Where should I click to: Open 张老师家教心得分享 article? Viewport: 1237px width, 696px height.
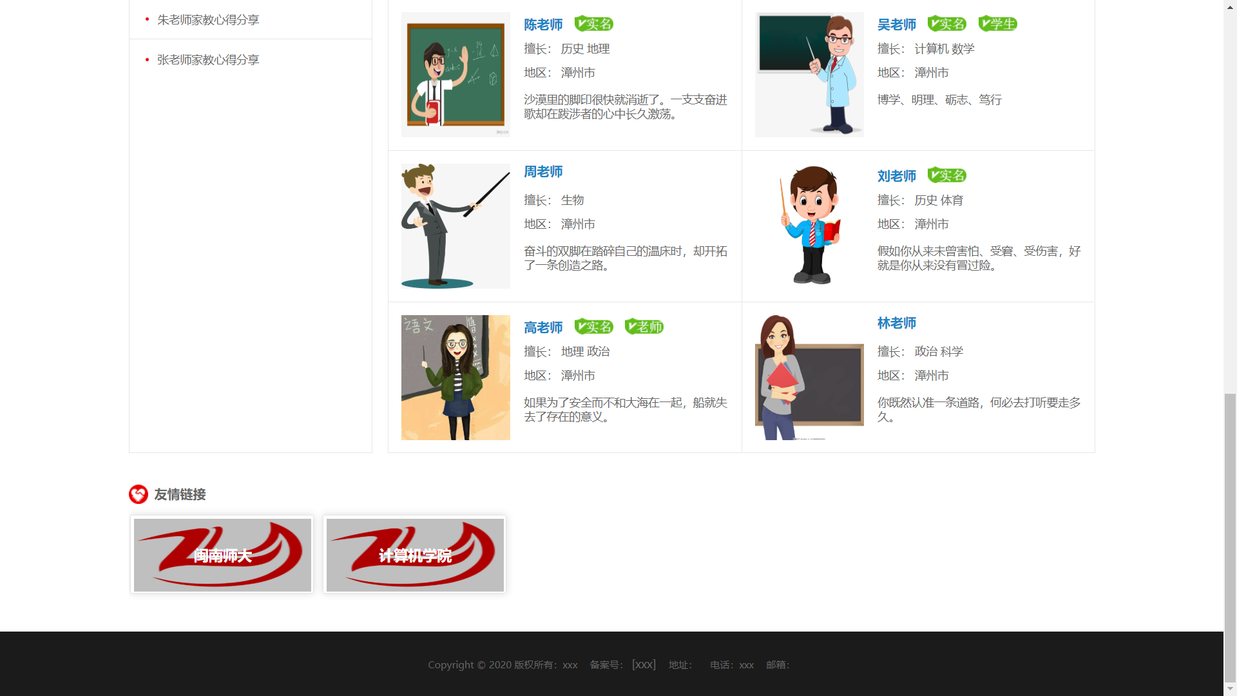208,60
